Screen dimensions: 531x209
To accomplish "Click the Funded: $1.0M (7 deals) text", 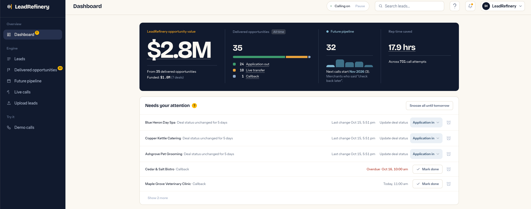I will click(x=165, y=77).
